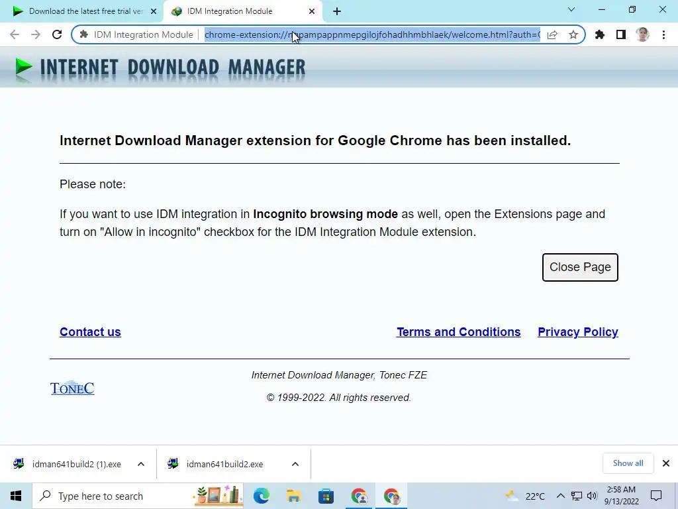Select the IDM Integration Module tab
The image size is (678, 509).
tap(242, 11)
